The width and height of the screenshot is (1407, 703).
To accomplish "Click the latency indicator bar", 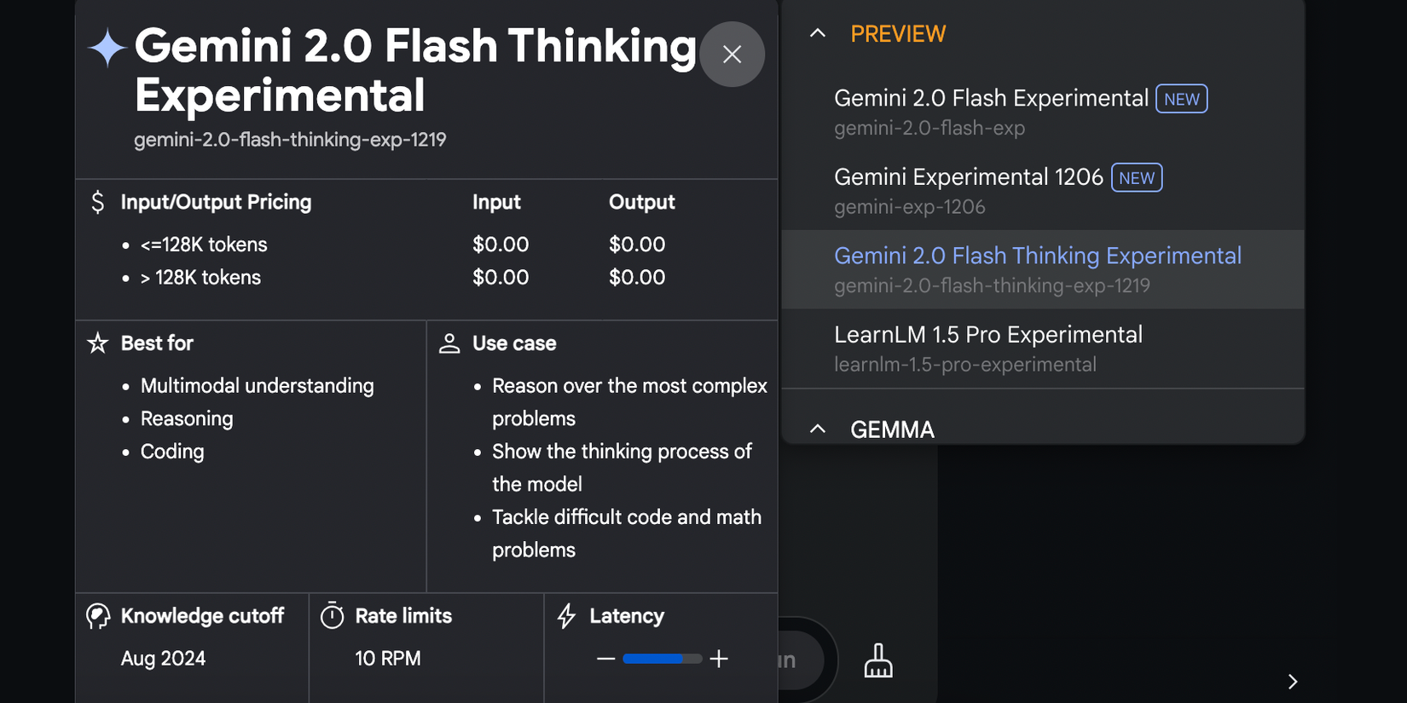I will 663,659.
